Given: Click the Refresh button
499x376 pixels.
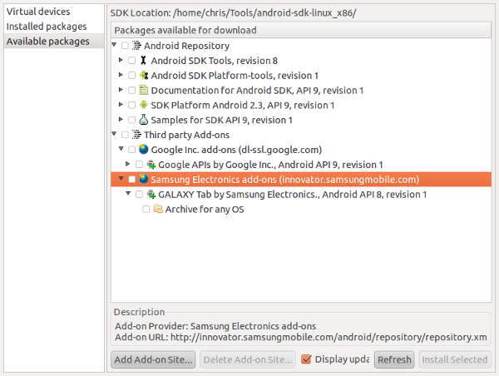Looking at the screenshot, I should pyautogui.click(x=394, y=360).
